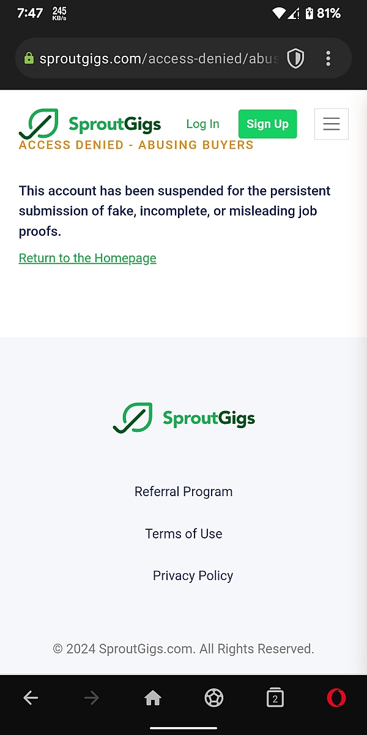Follow the Return to the Homepage link
367x735 pixels.
pyautogui.click(x=87, y=258)
